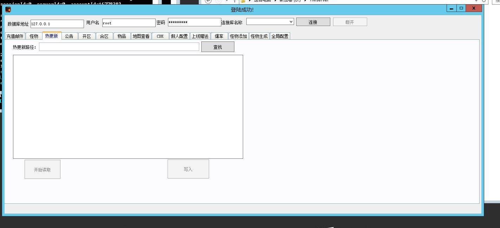
Task: Select the 地图查看 tab
Action: pos(141,36)
